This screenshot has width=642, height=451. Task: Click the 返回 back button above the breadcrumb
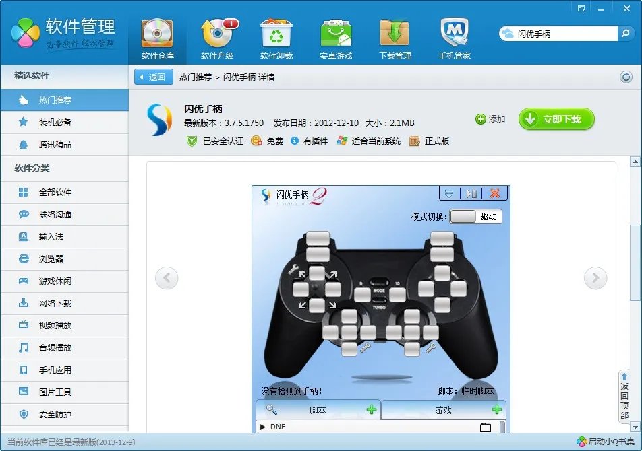(154, 77)
